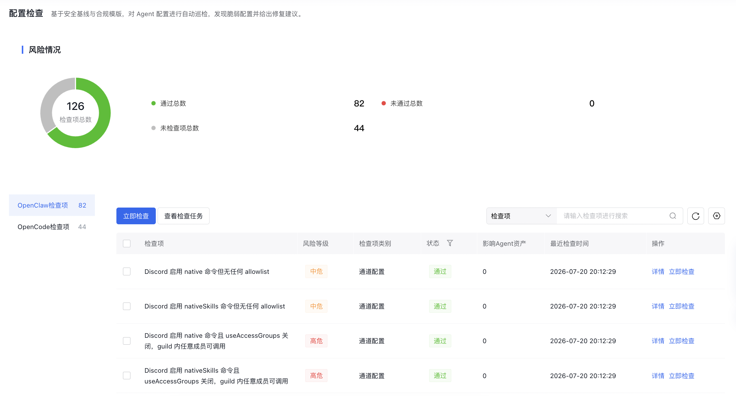The image size is (736, 396).
Task: Toggle the select-all checkbox in table header
Action: pyautogui.click(x=127, y=243)
